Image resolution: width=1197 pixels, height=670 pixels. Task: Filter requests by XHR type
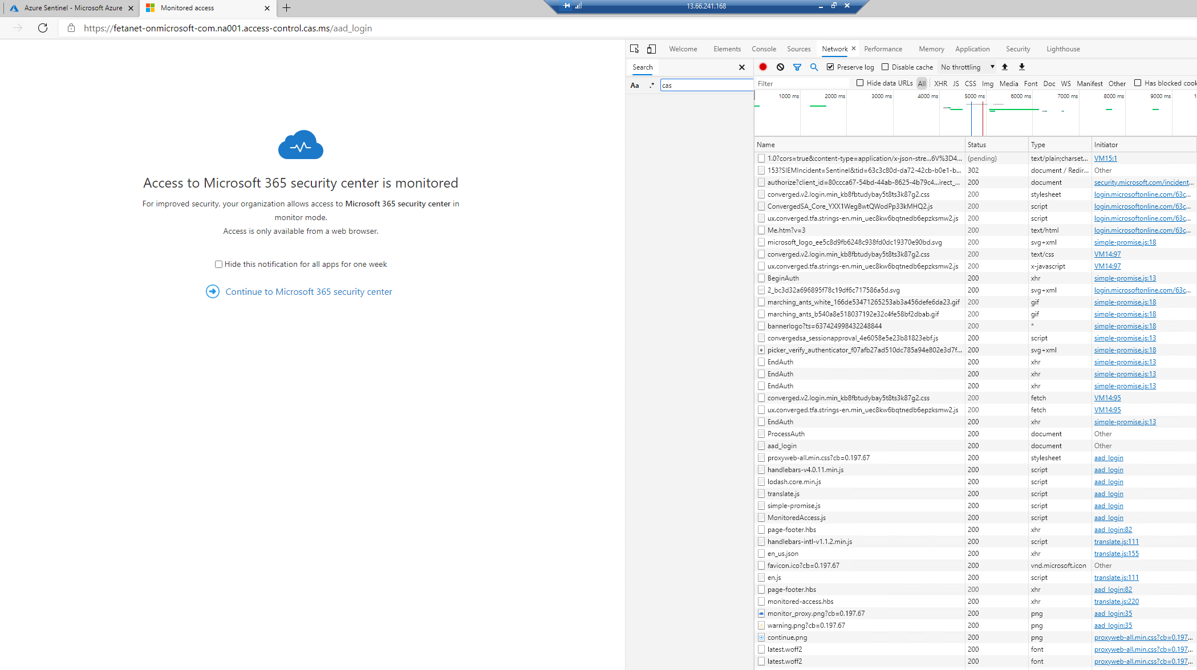[940, 83]
